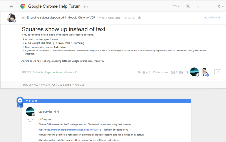Screen dimensions: 226x142
Task: Open Kathy Chen's profile avatar
Action: (x=11, y=18)
